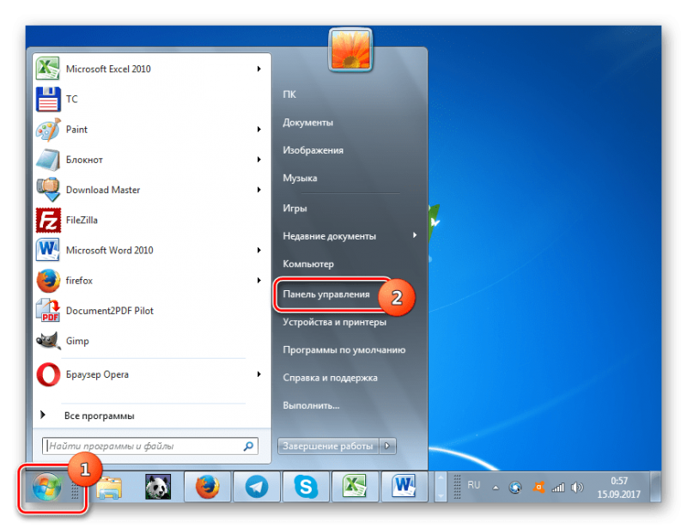Screen dimensions: 687x528
Task: Click Завершение работы button
Action: [328, 446]
